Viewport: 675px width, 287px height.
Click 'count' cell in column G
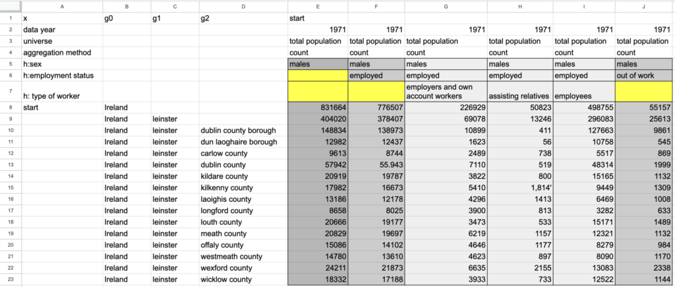pyautogui.click(x=446, y=53)
